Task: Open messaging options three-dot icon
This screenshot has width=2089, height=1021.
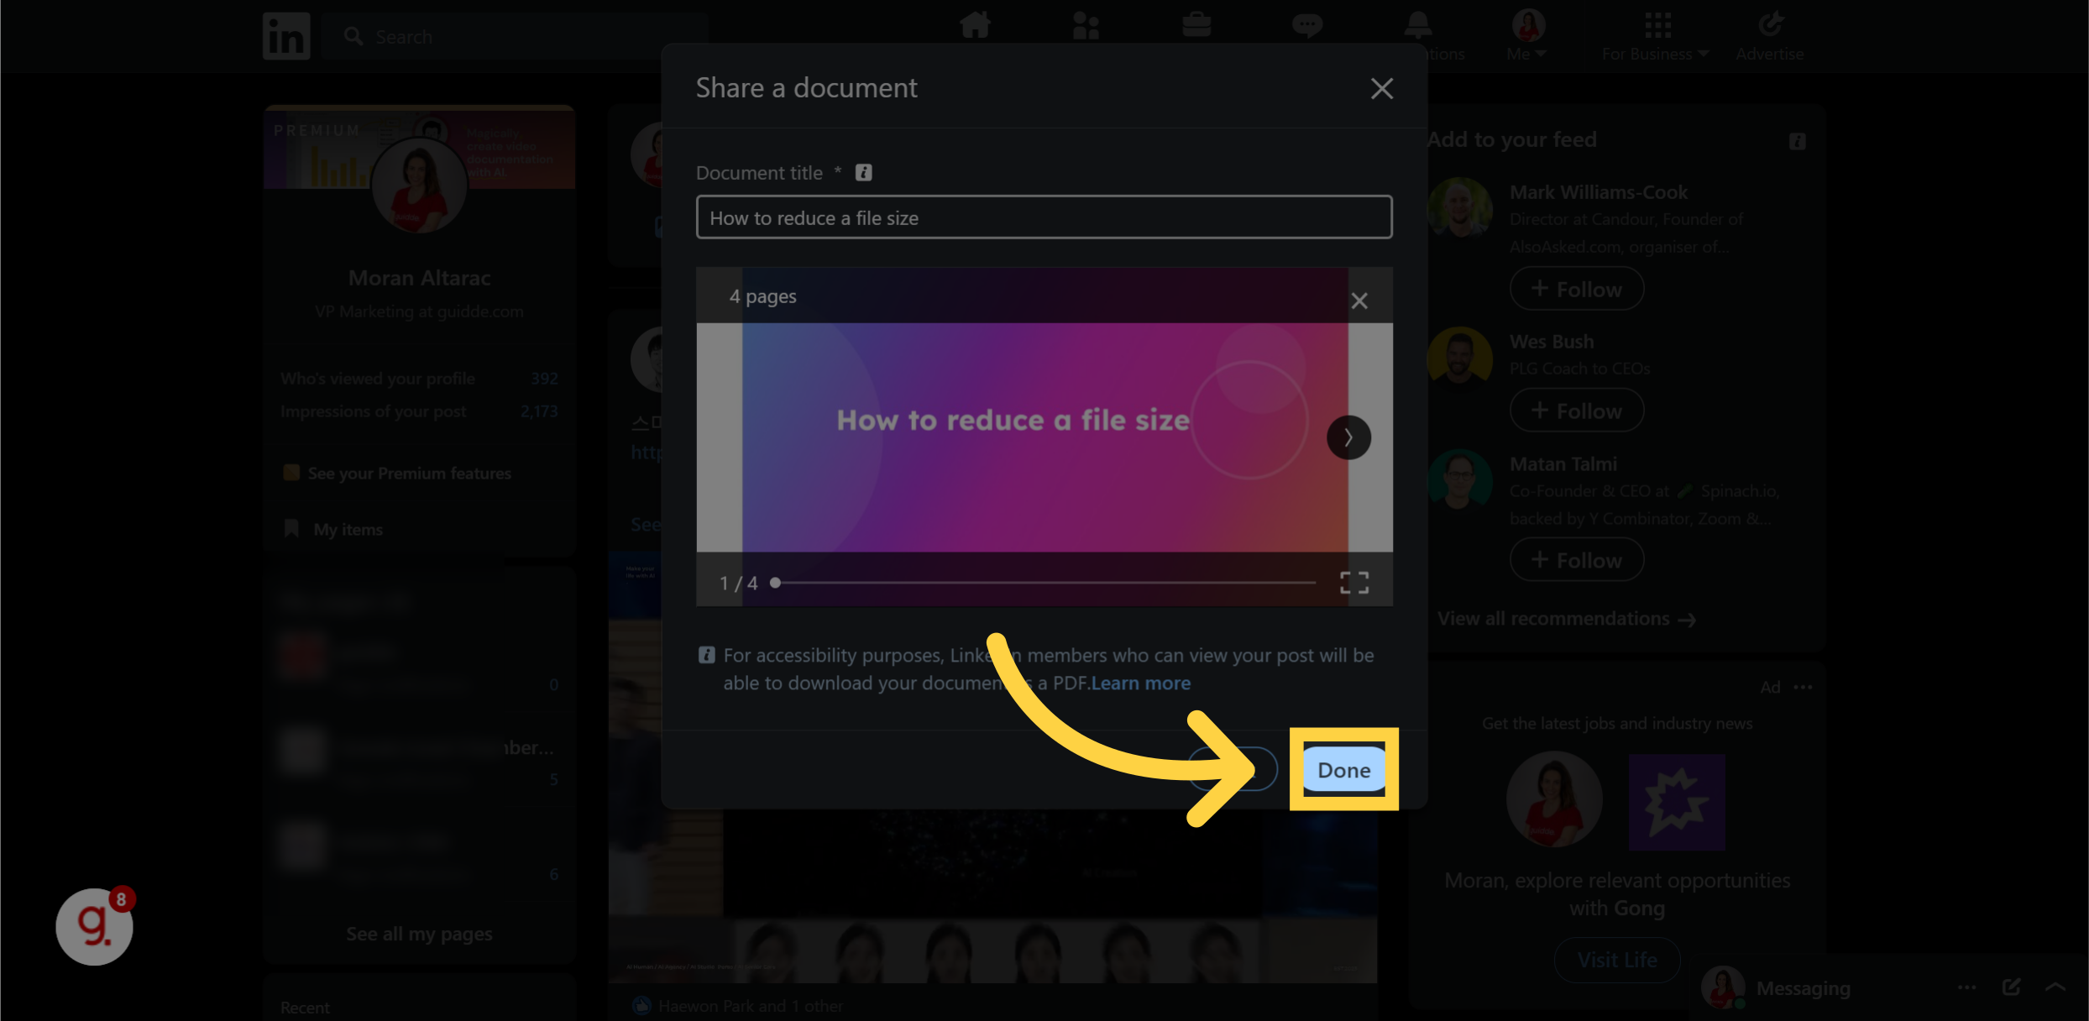Action: (1966, 987)
